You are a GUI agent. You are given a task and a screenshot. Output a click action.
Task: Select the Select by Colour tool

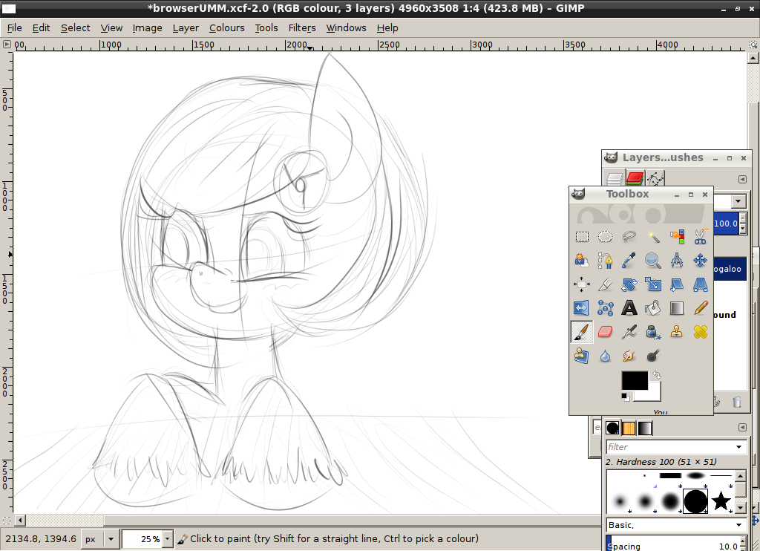click(677, 237)
